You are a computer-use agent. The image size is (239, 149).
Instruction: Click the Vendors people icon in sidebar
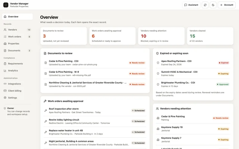5,30
